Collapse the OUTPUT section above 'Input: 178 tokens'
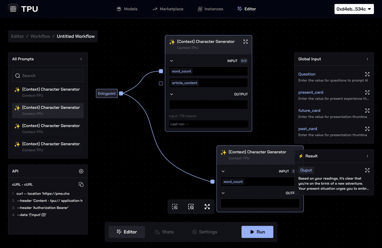The width and height of the screenshot is (382, 248). tap(172, 94)
